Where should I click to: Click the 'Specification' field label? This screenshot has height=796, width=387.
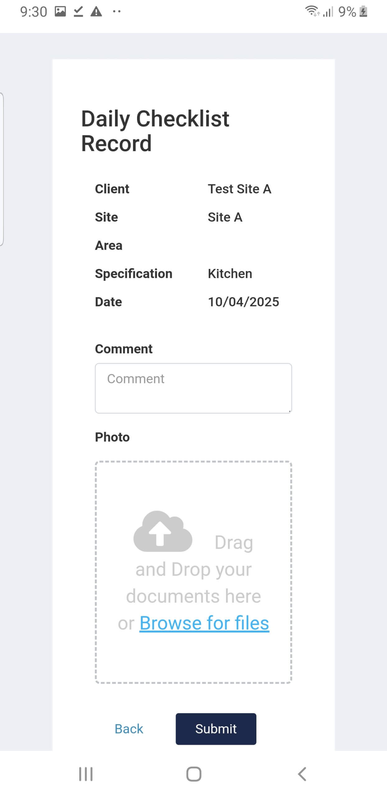coord(134,274)
